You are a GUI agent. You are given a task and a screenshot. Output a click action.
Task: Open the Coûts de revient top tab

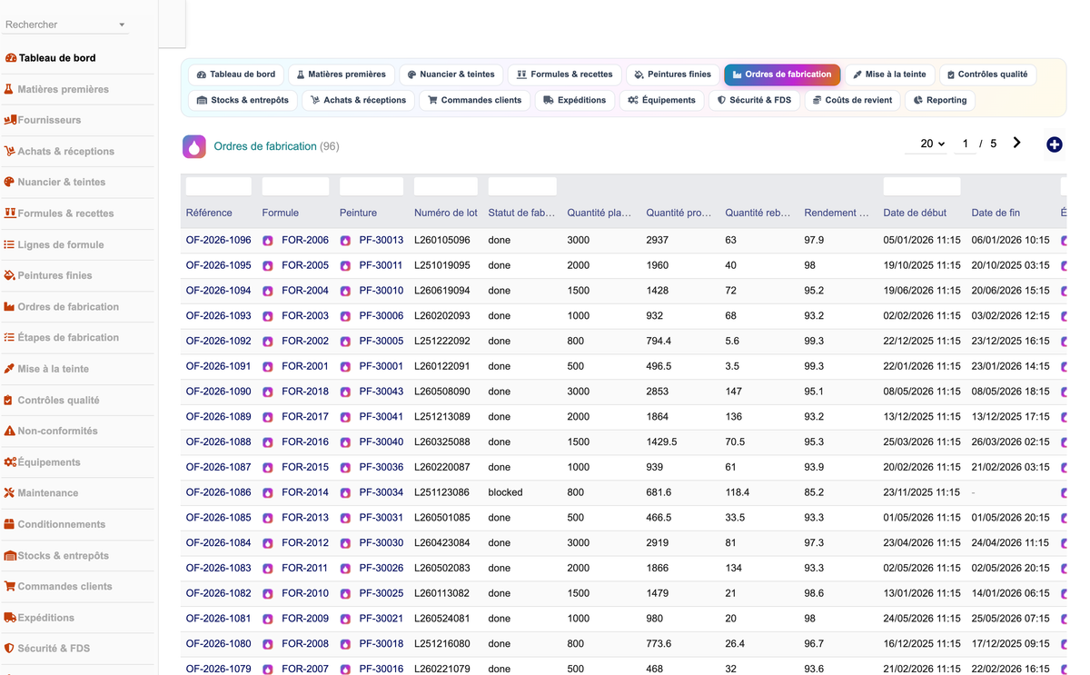(x=852, y=100)
